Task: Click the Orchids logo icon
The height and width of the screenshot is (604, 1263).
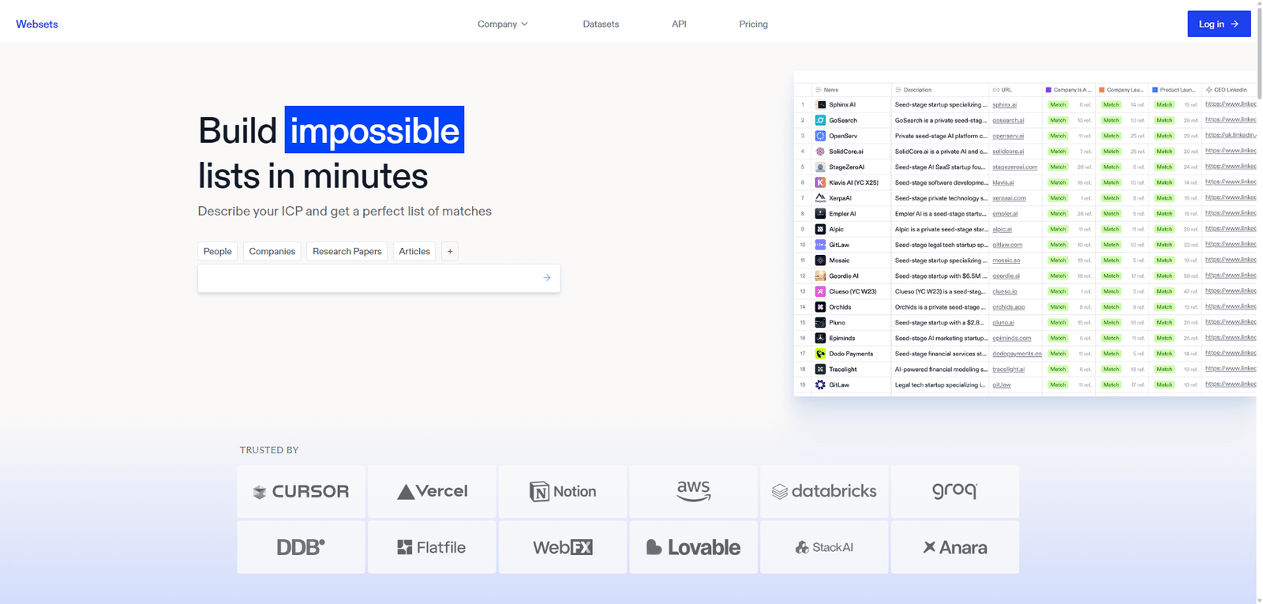Action: [820, 307]
